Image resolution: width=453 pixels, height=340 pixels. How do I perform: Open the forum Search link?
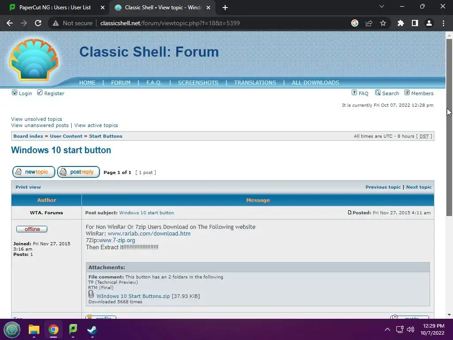[x=391, y=93]
